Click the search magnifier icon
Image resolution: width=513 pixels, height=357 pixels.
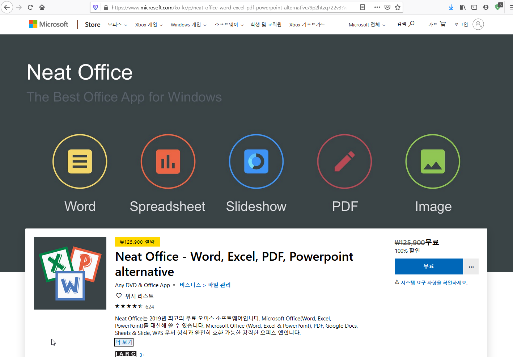[411, 24]
